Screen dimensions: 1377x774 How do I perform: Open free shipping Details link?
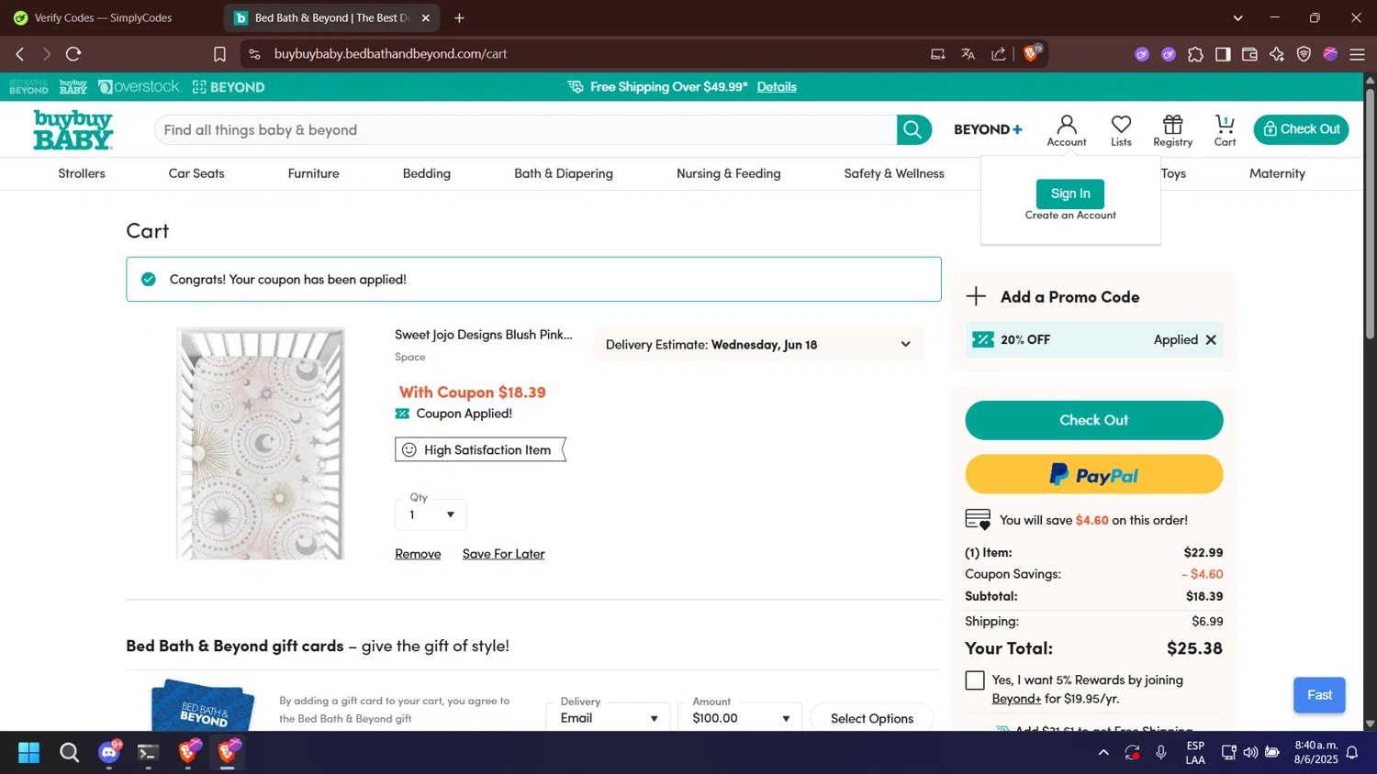coord(777,87)
